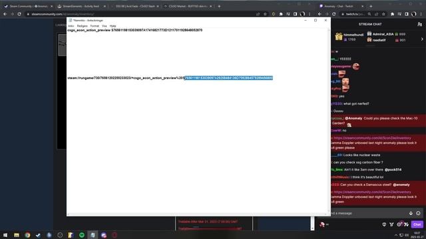The width and height of the screenshot is (426, 239).
Task: Close the CSGO Stash tab
Action: point(158,6)
